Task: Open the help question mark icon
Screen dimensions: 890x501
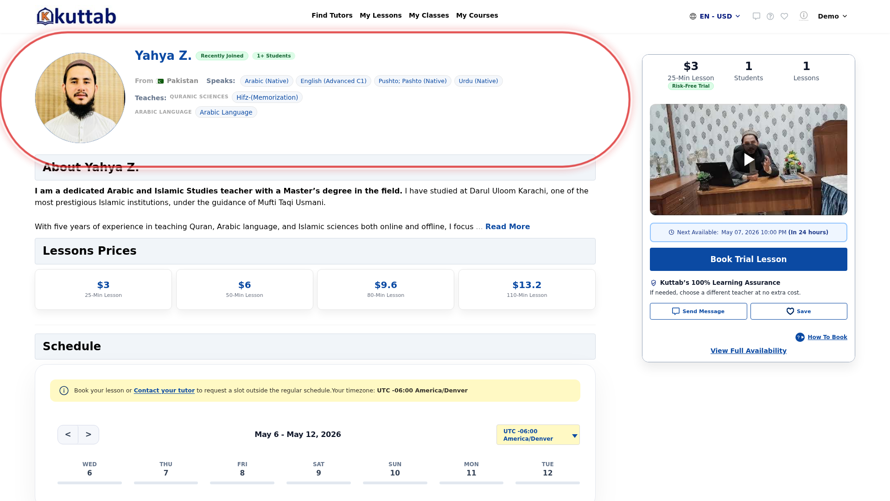Action: 770,16
